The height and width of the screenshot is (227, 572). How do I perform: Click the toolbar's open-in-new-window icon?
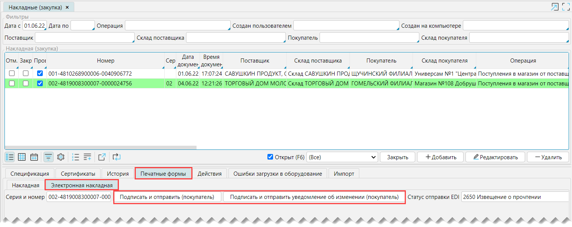click(102, 157)
